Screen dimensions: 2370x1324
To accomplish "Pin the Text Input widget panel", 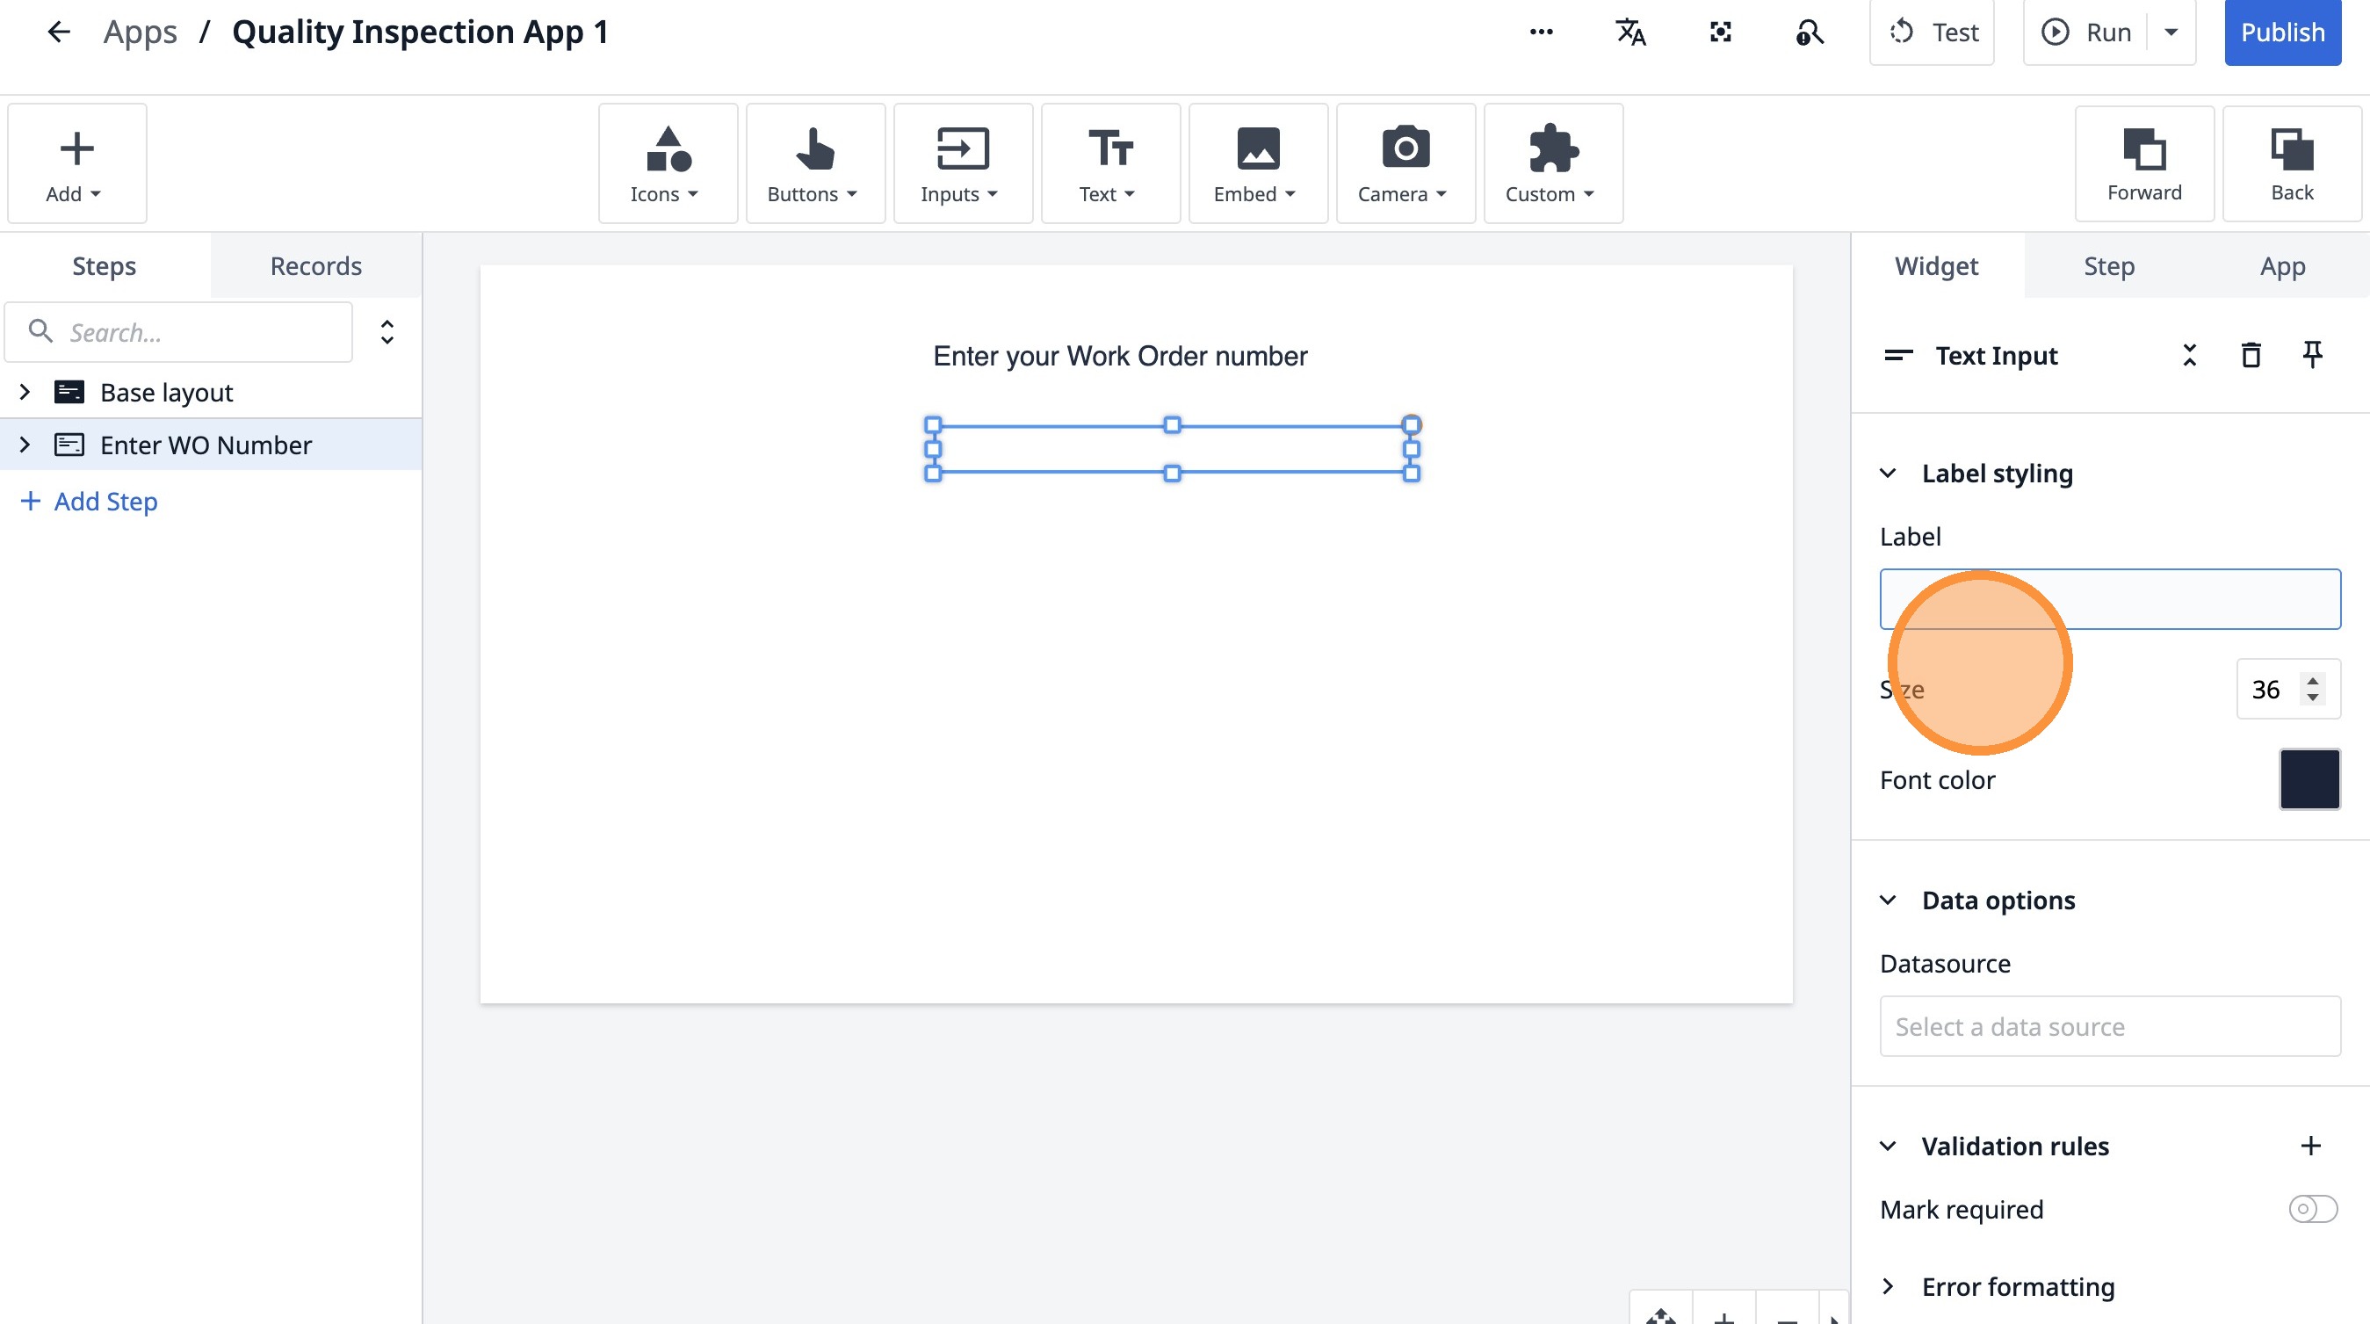I will [x=2312, y=355].
